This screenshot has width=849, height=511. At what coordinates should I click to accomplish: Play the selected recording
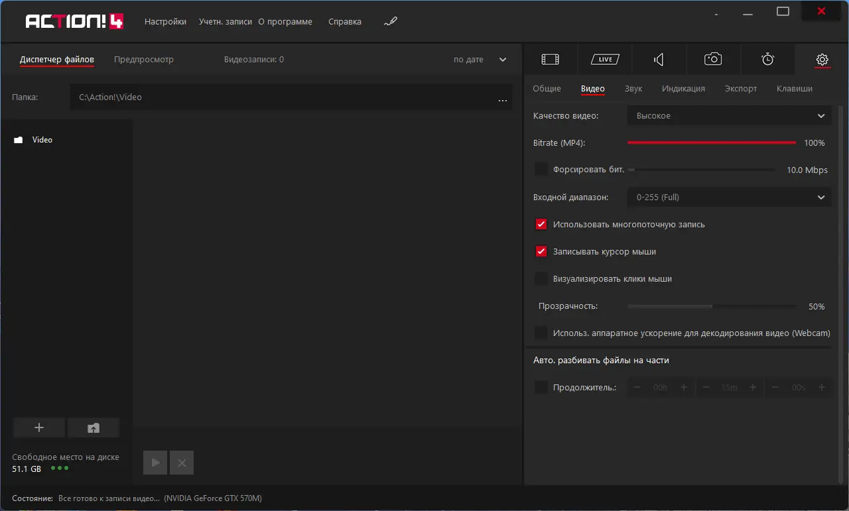tap(155, 463)
